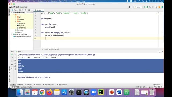Click Select Opened File target icon
The width and height of the screenshot is (172, 97).
[20, 10]
